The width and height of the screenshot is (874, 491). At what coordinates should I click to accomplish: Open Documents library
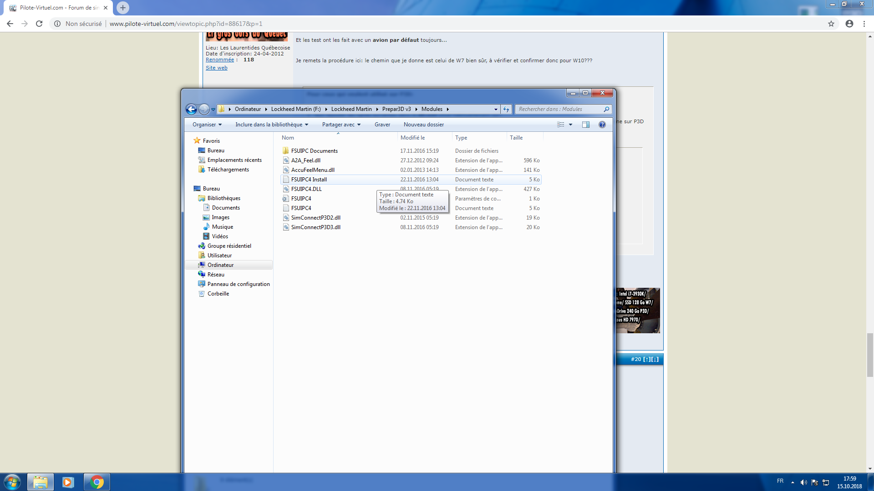tap(226, 208)
